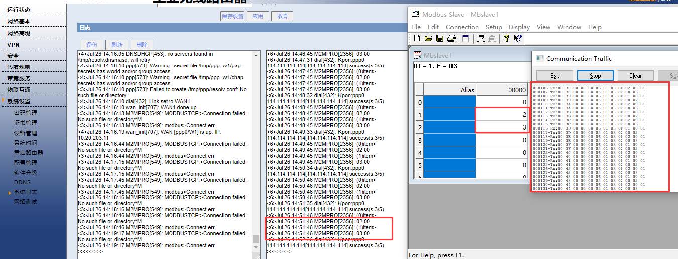Click the Connect icon in Modbus toolbar
This screenshot has width=678, height=259.
481,39
